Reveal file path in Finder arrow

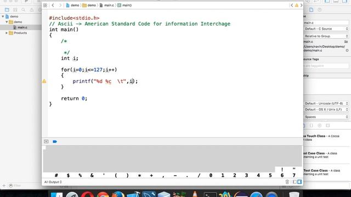pyautogui.click(x=347, y=50)
